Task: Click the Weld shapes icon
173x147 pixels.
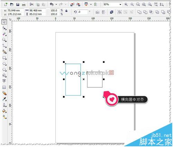Action: point(139,12)
